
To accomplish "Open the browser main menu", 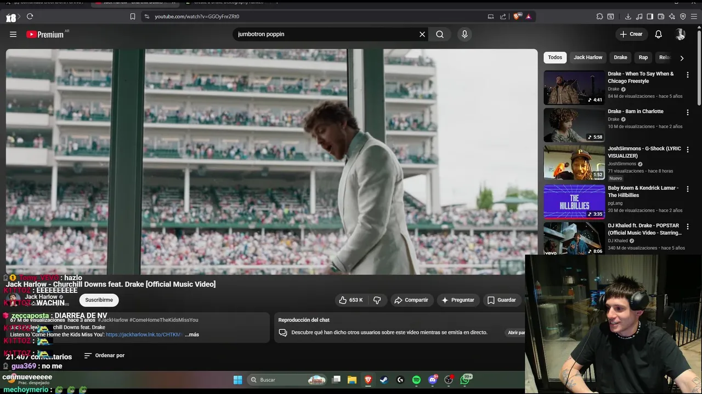I will (694, 16).
